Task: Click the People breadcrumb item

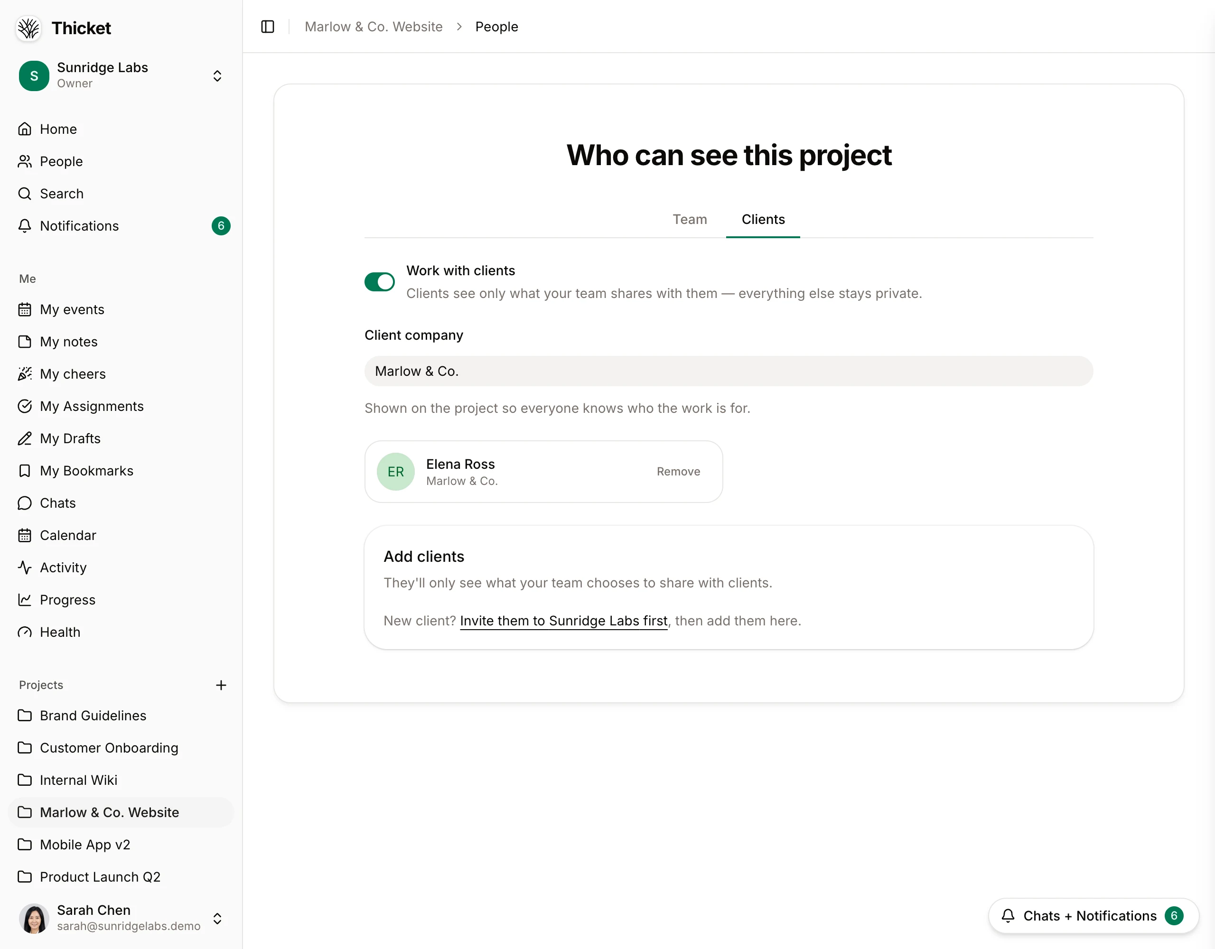Action: click(x=496, y=27)
